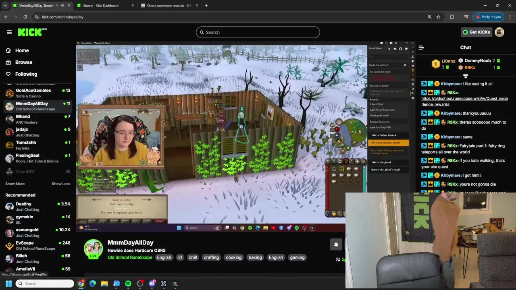Click Windows taskbar search box
516x290 pixels.
[x=45, y=284]
